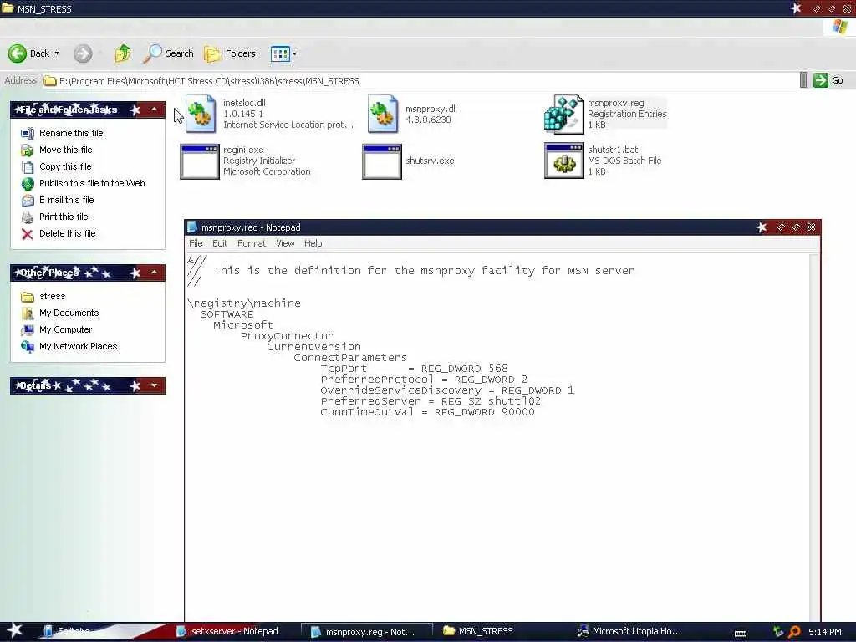Expand the Details panel
The height and width of the screenshot is (642, 856).
pos(155,385)
